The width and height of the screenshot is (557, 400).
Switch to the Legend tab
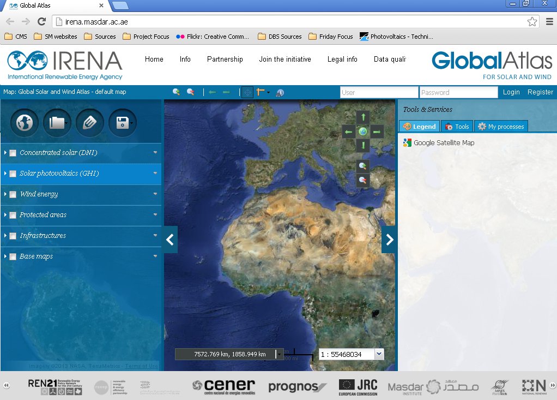click(420, 126)
